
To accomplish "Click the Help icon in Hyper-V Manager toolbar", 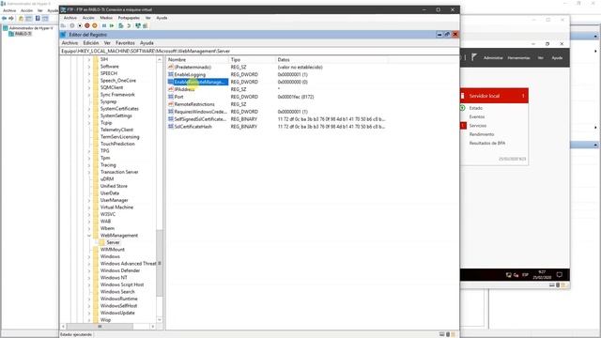I will 38,18.
